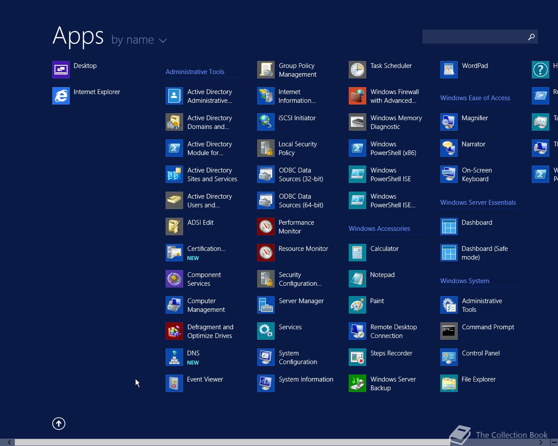This screenshot has height=446, width=558.
Task: Click the 'Windows PowerShell ISE...' truncated label
Action: click(393, 201)
